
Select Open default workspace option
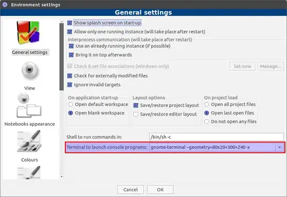(71, 104)
